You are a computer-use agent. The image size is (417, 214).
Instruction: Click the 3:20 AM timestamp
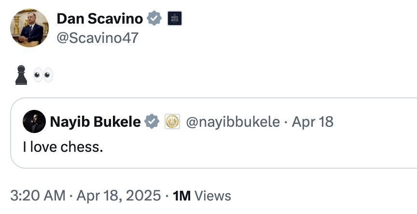tap(37, 196)
